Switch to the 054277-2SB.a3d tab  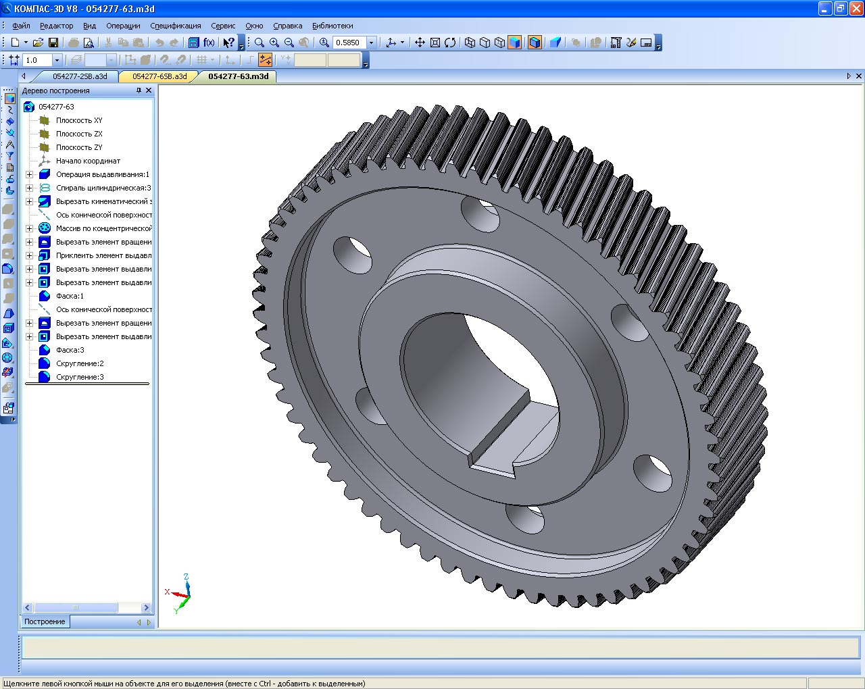tap(80, 76)
